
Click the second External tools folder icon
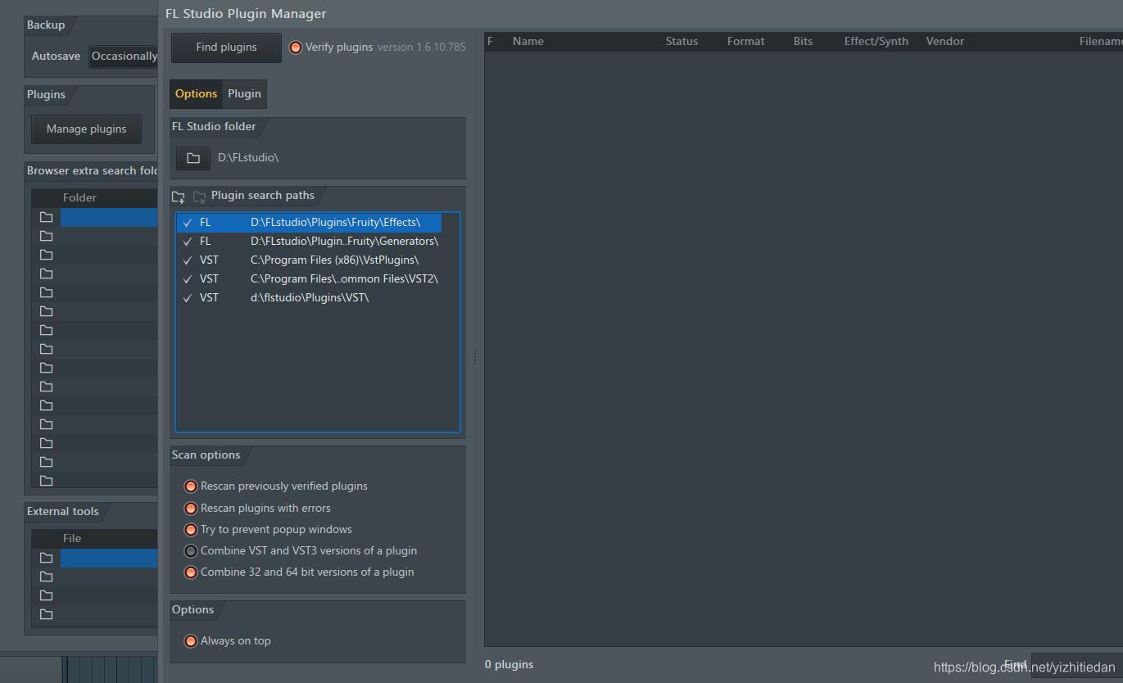pos(47,577)
